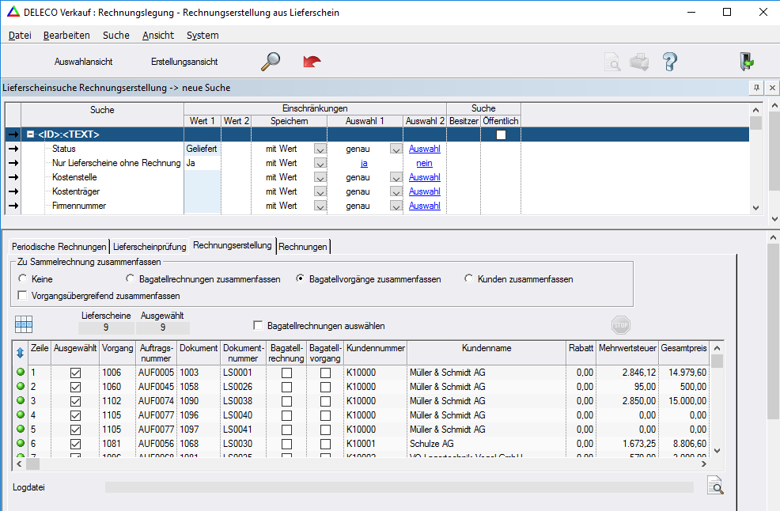
Task: Open Auswahl 1 dropdown in Kostenstelle row
Action: click(396, 178)
